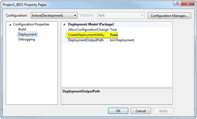The width and height of the screenshot is (197, 119).
Task: Open the Configuration dropdown showing Active(Development)
Action: click(x=54, y=16)
